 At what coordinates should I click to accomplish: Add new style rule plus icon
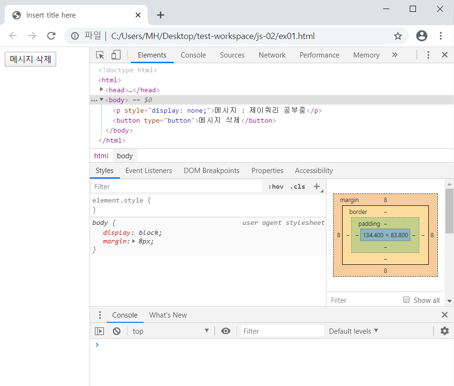point(317,186)
